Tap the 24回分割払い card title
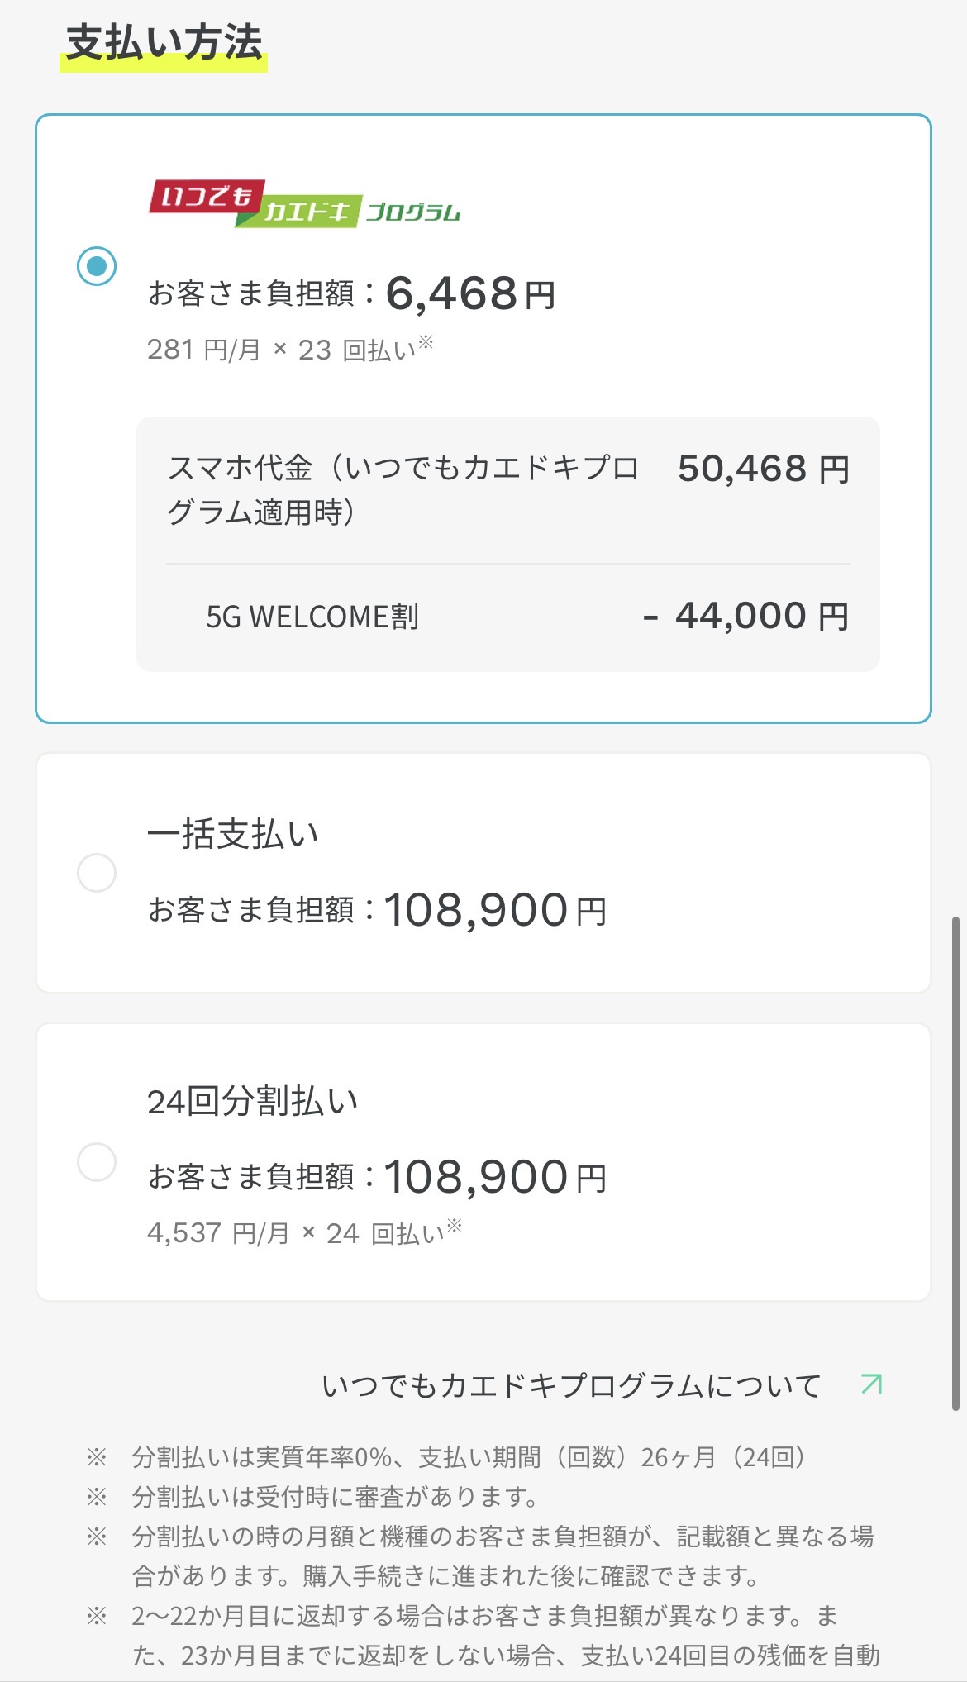This screenshot has height=1682, width=967. [x=253, y=1102]
